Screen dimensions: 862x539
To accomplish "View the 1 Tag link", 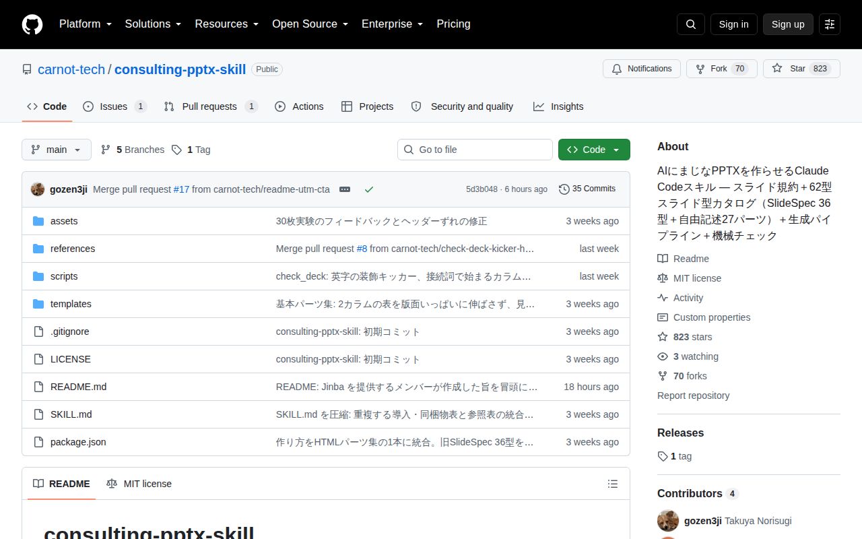I will [x=191, y=150].
